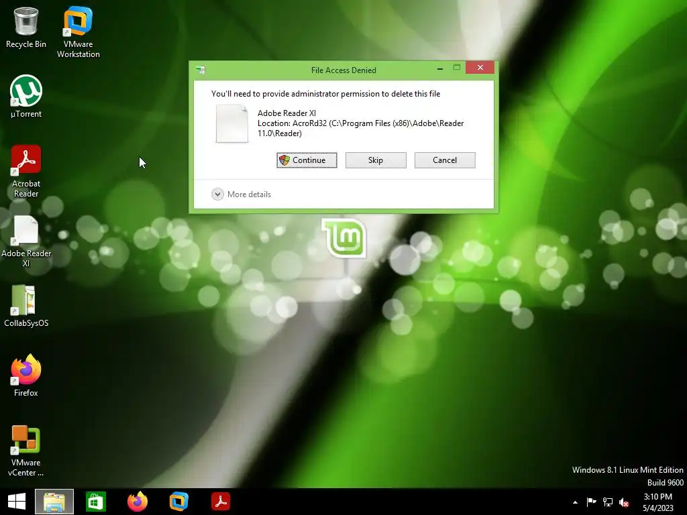This screenshot has height=515, width=687.
Task: Click the administrator permission message text
Action: 325,94
